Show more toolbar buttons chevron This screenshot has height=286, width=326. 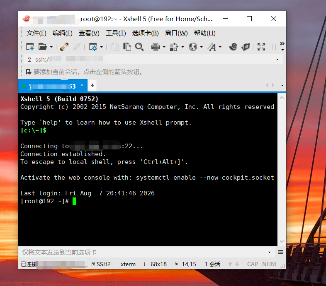282,43
